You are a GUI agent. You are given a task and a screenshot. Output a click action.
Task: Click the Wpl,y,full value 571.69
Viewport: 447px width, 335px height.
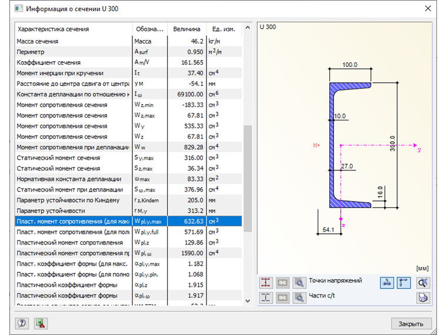[186, 232]
